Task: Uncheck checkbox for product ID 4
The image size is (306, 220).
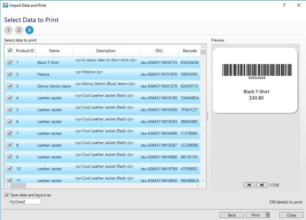Action: click(10, 98)
